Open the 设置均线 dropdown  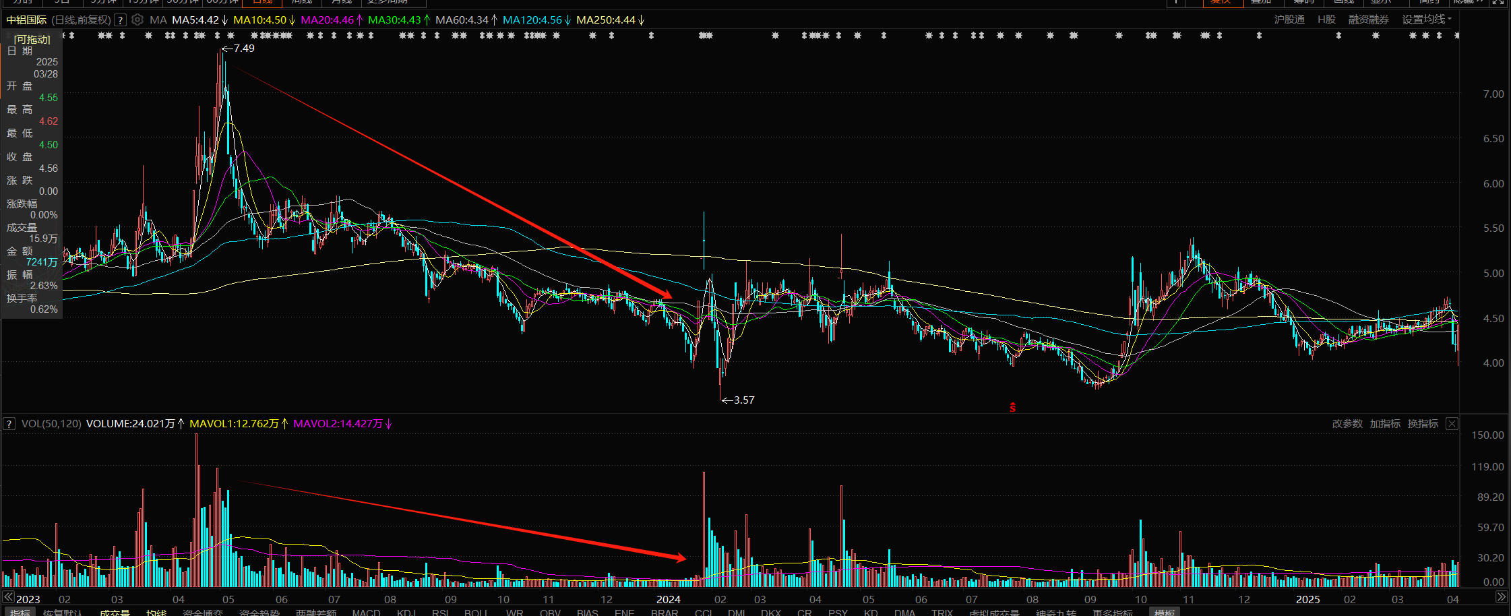point(1426,20)
